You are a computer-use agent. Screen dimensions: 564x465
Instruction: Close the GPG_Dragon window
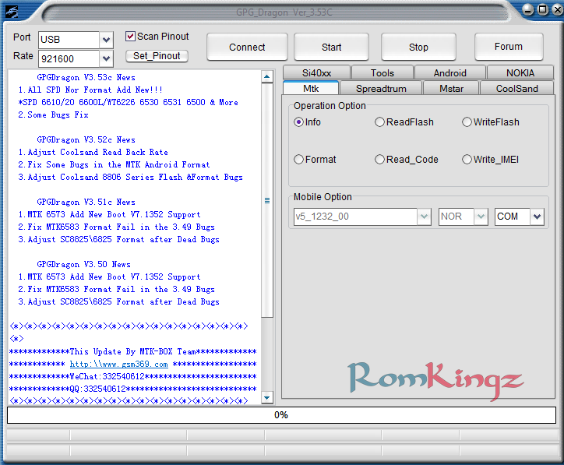[558, 9]
